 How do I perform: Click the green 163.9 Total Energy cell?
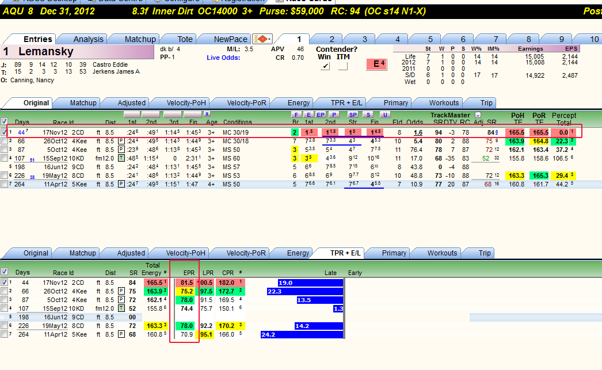pyautogui.click(x=155, y=291)
